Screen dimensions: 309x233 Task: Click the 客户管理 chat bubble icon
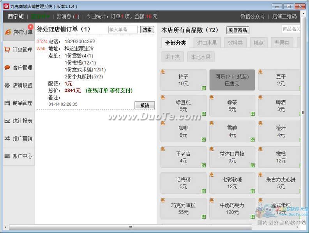7,68
